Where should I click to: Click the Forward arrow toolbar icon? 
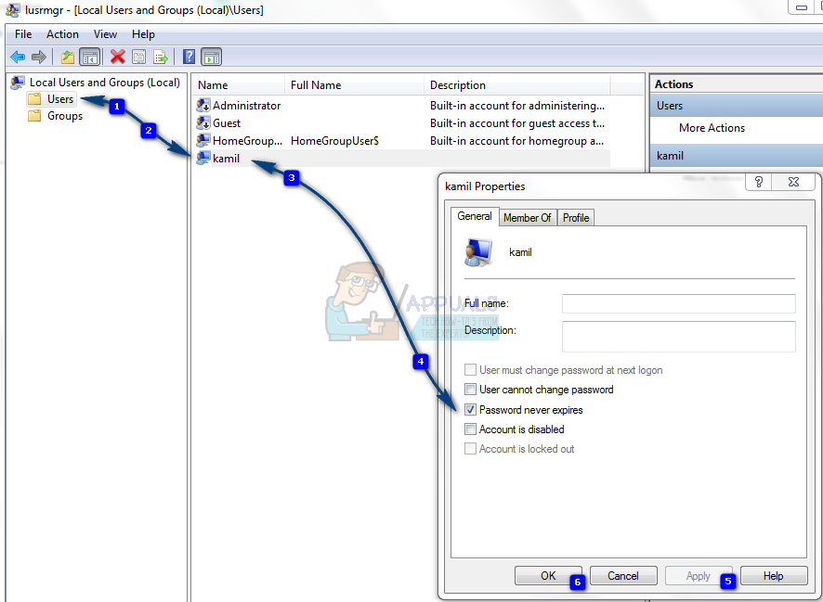[x=39, y=57]
